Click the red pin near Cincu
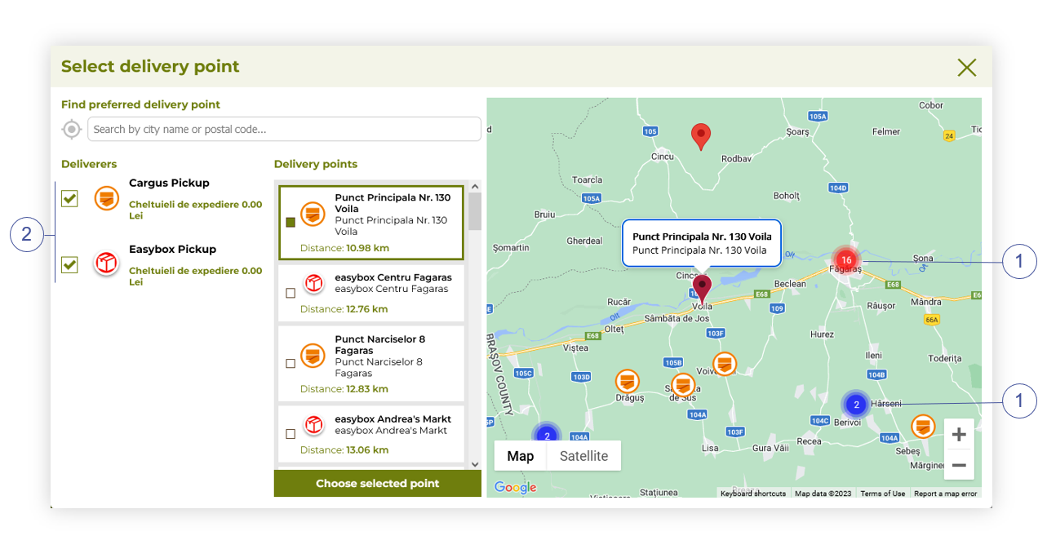The width and height of the screenshot is (1047, 549). click(x=700, y=137)
